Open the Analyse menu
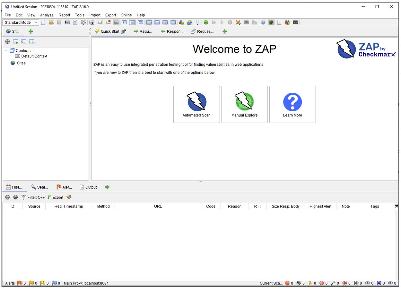Viewport: 401px width, 289px height. [47, 15]
